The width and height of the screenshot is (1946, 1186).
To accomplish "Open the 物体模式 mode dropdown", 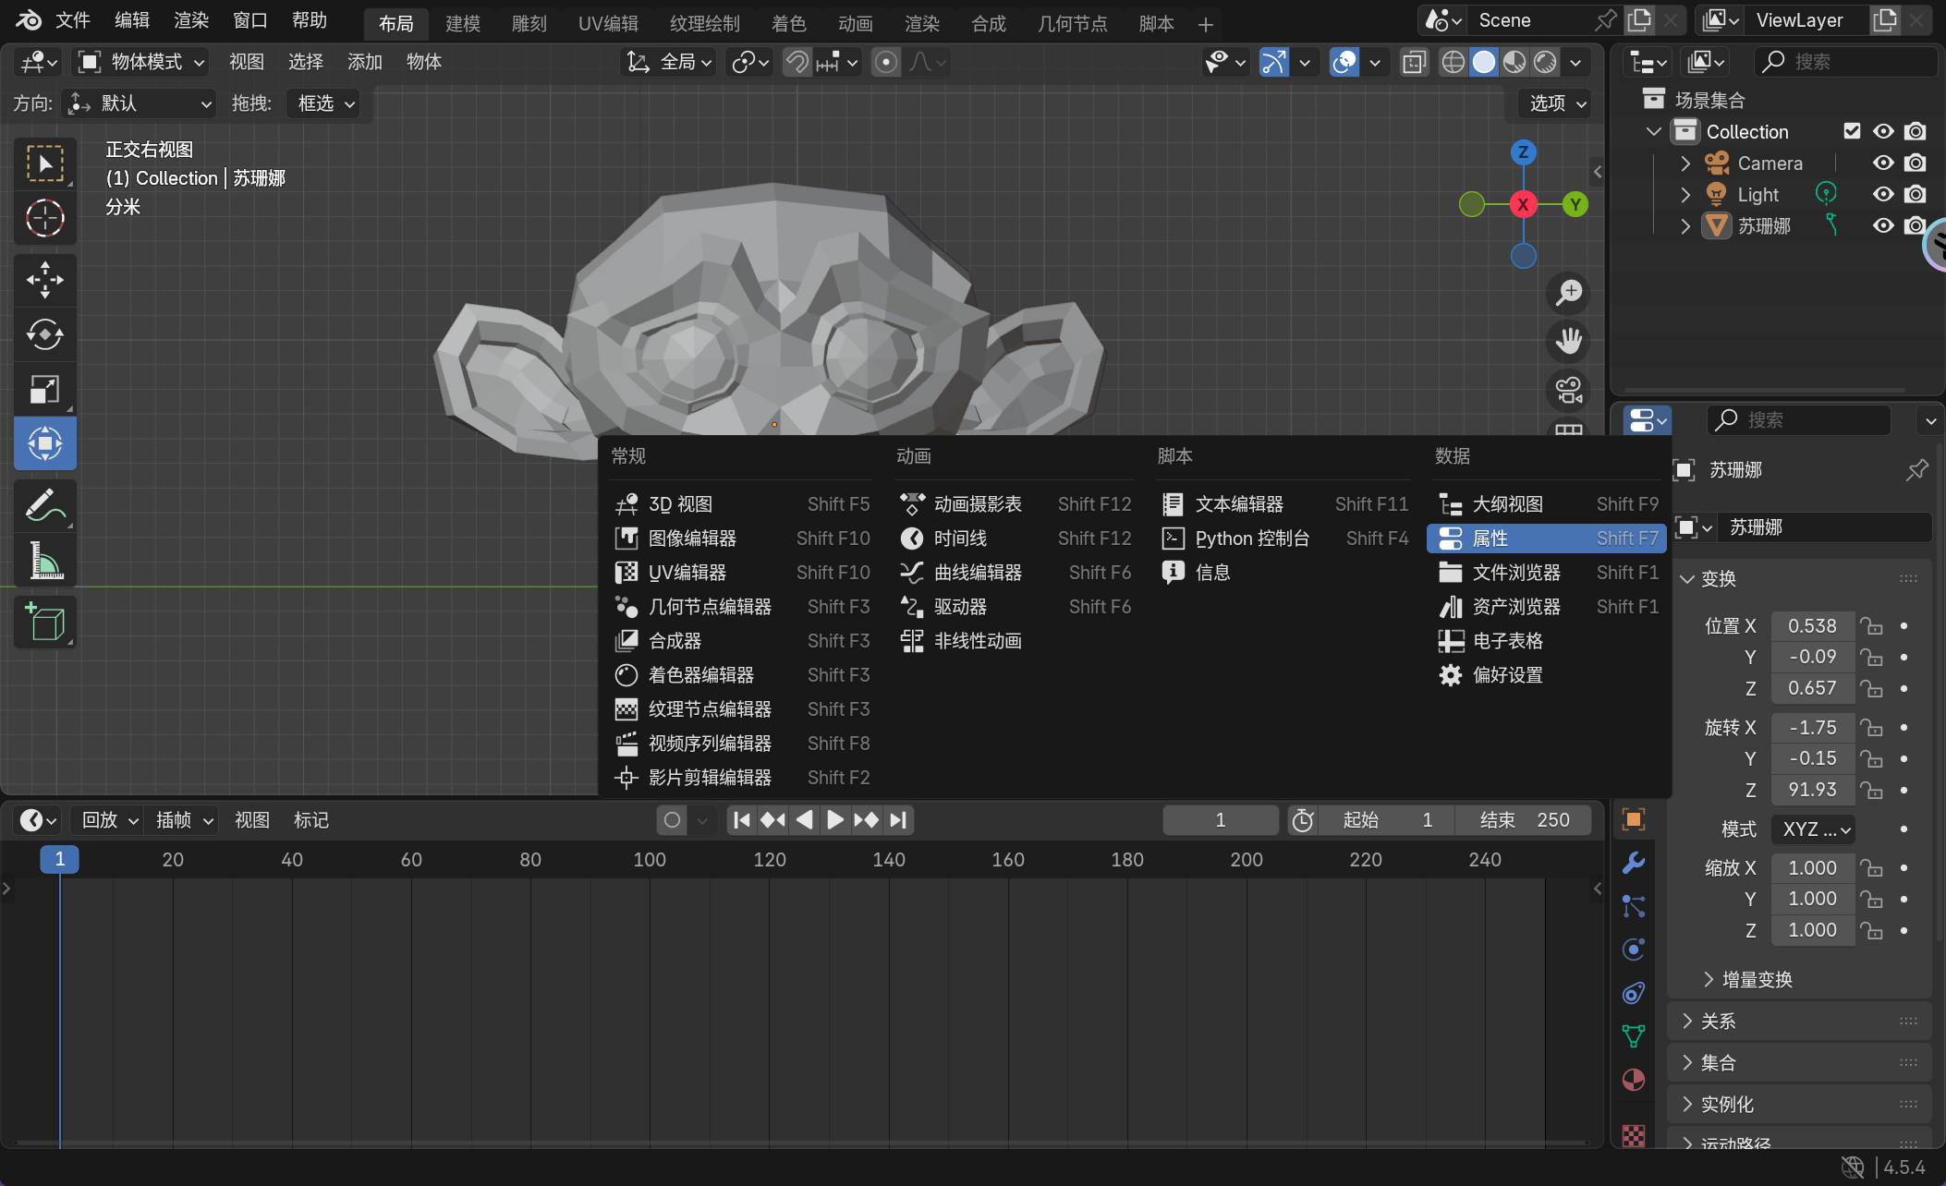I will (142, 62).
